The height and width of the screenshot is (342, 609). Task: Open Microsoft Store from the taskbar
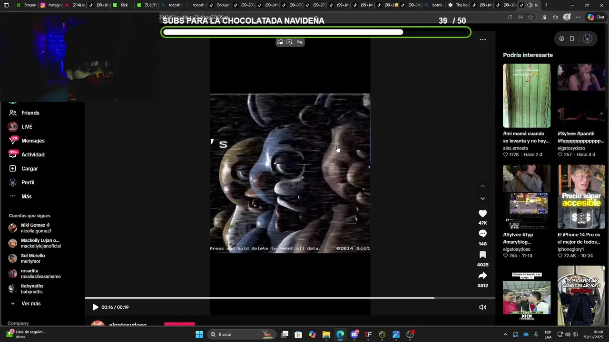click(298, 334)
